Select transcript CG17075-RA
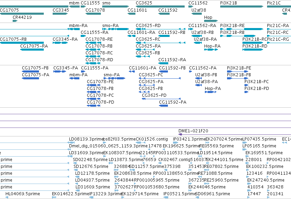This screenshot has width=291, height=199. (32, 50)
